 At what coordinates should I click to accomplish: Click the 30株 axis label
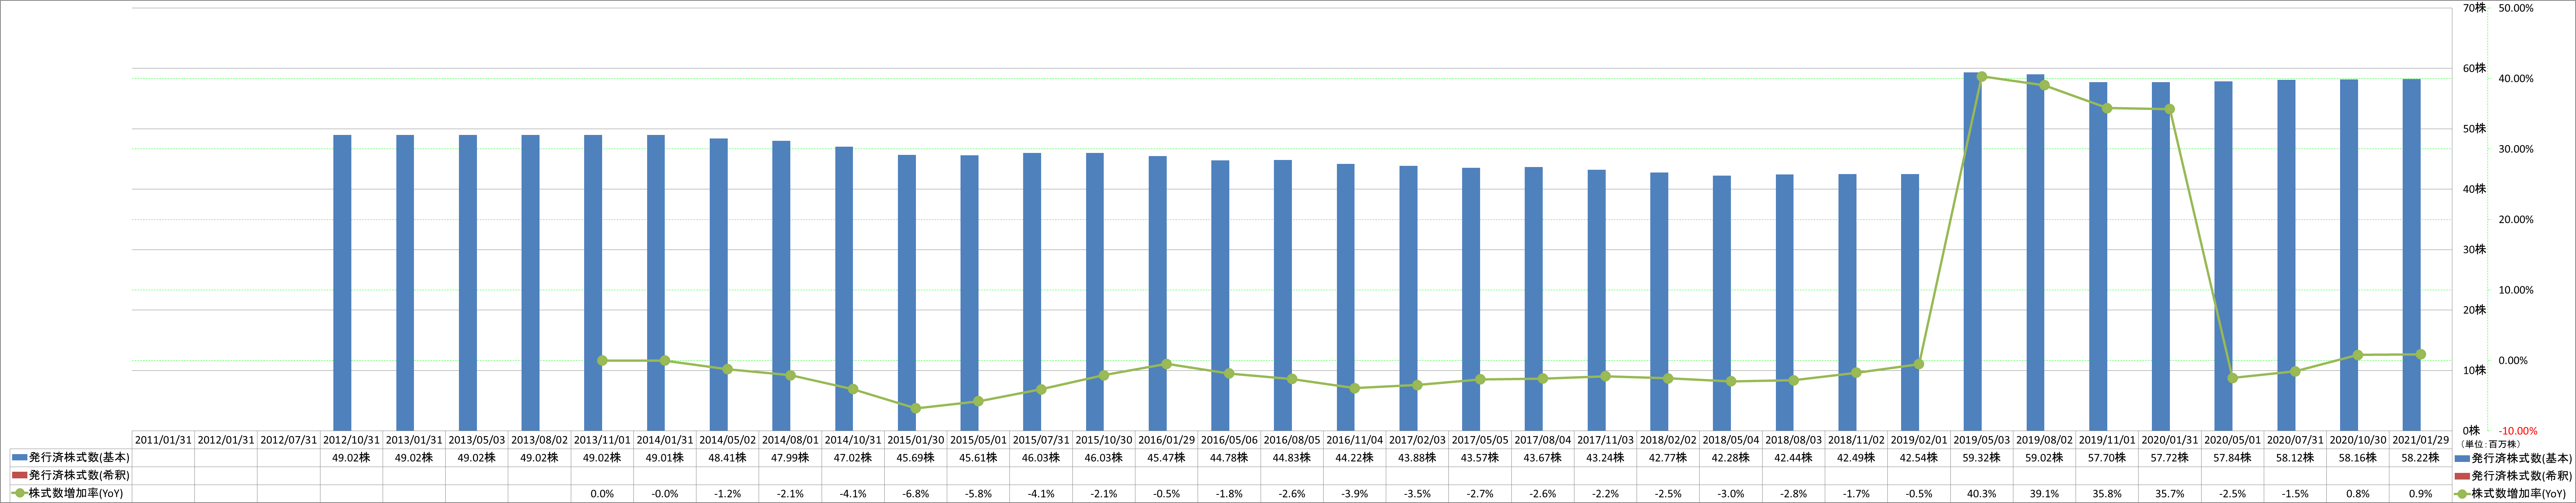click(2474, 249)
